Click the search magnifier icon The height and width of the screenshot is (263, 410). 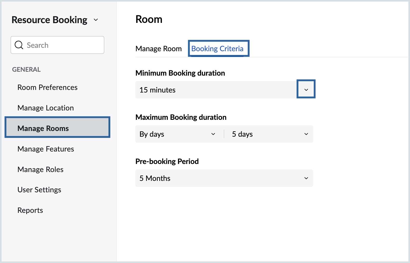[19, 45]
